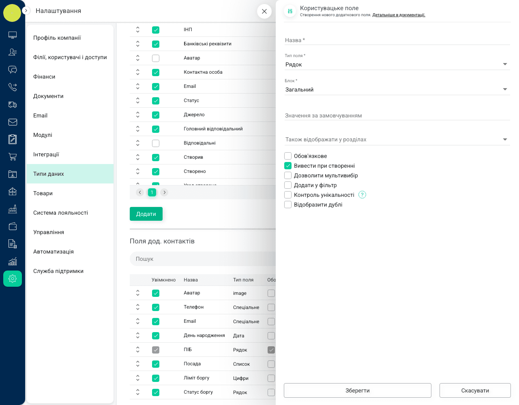Go to next page in field list pagination

coord(164,192)
